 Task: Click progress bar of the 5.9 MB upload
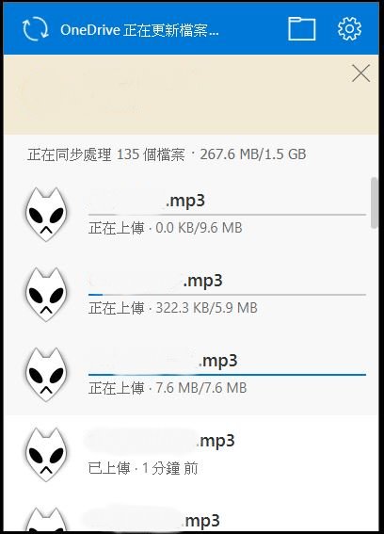(227, 295)
